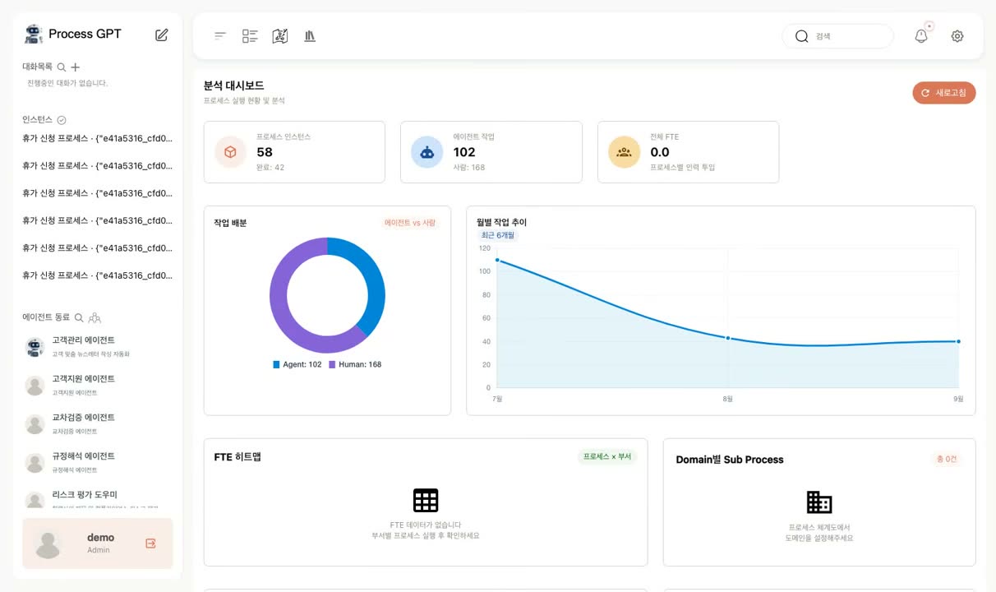Viewport: 996px width, 592px height.
Task: Click the 분석 대시보드 heading
Action: (x=233, y=86)
